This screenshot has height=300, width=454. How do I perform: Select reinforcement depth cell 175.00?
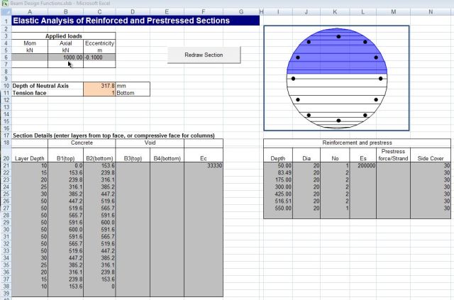[x=278, y=180]
